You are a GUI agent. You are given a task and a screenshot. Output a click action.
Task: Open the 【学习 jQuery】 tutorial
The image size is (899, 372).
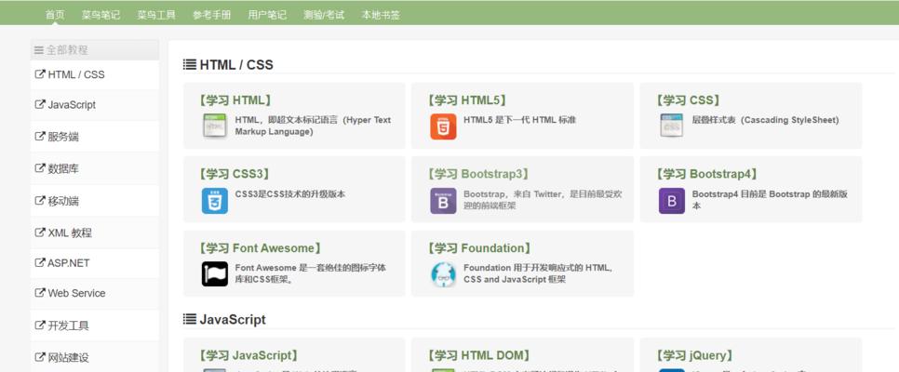[x=694, y=356]
